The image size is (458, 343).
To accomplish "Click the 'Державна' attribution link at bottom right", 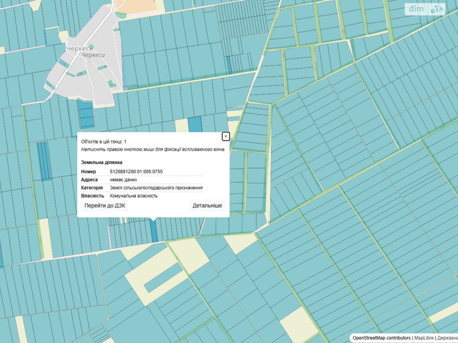I will tap(448, 338).
